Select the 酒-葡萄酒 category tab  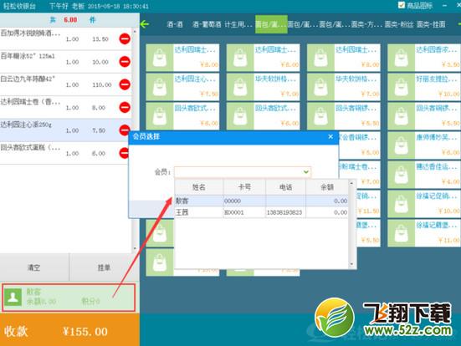pos(207,24)
